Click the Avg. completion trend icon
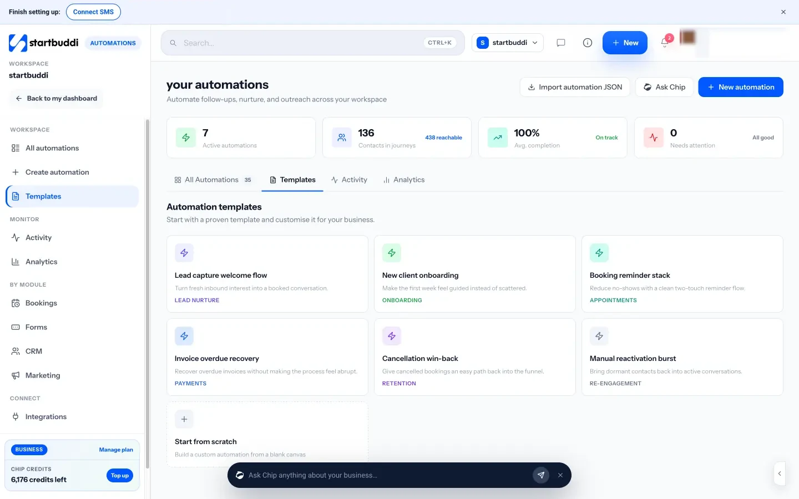 (498, 138)
